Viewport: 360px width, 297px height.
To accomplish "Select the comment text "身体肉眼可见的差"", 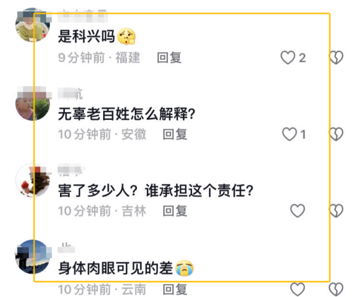I will [x=115, y=268].
